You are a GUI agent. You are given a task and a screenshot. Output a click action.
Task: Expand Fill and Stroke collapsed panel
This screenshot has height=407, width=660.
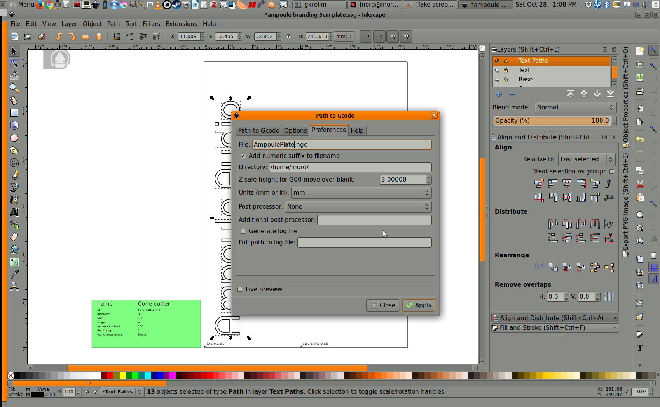coord(555,328)
